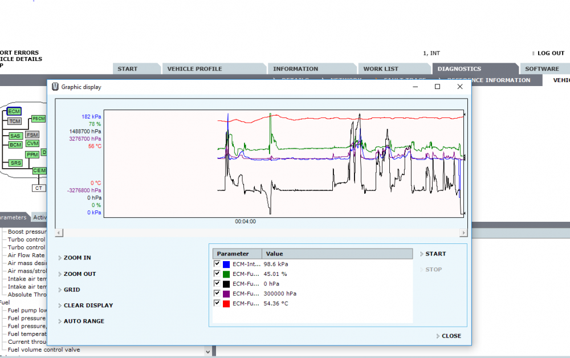Select the ECM module node in network diagram
The image size is (570, 358).
click(14, 112)
